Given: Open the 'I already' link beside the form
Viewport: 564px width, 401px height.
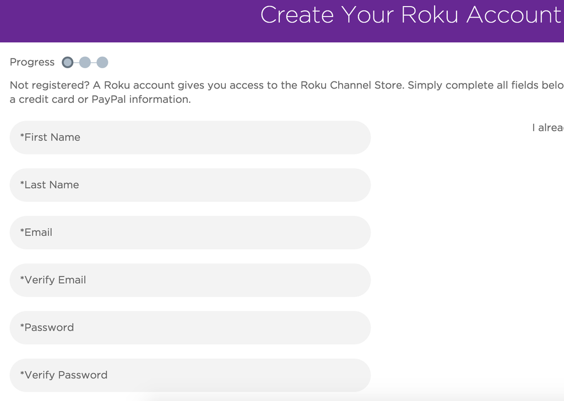Looking at the screenshot, I should pyautogui.click(x=547, y=128).
